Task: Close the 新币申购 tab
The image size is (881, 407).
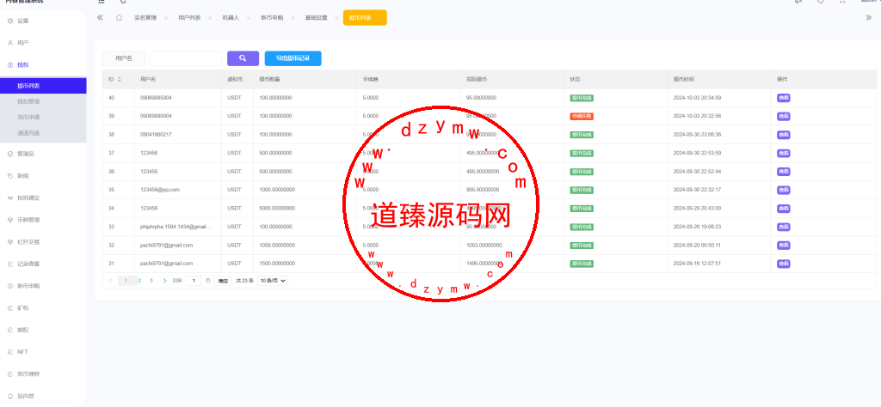Action: [293, 19]
